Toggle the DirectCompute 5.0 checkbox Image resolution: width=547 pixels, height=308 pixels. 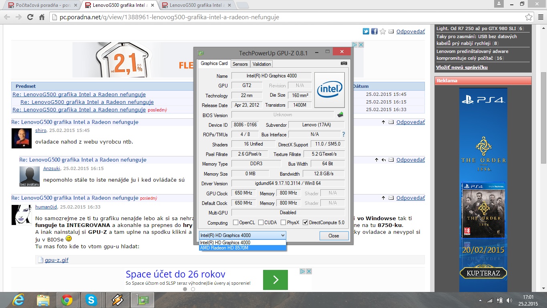pos(306,223)
